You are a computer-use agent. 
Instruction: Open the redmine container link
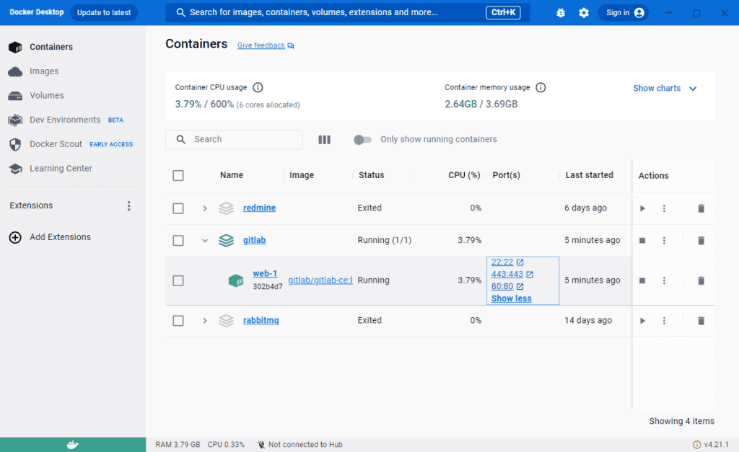259,208
